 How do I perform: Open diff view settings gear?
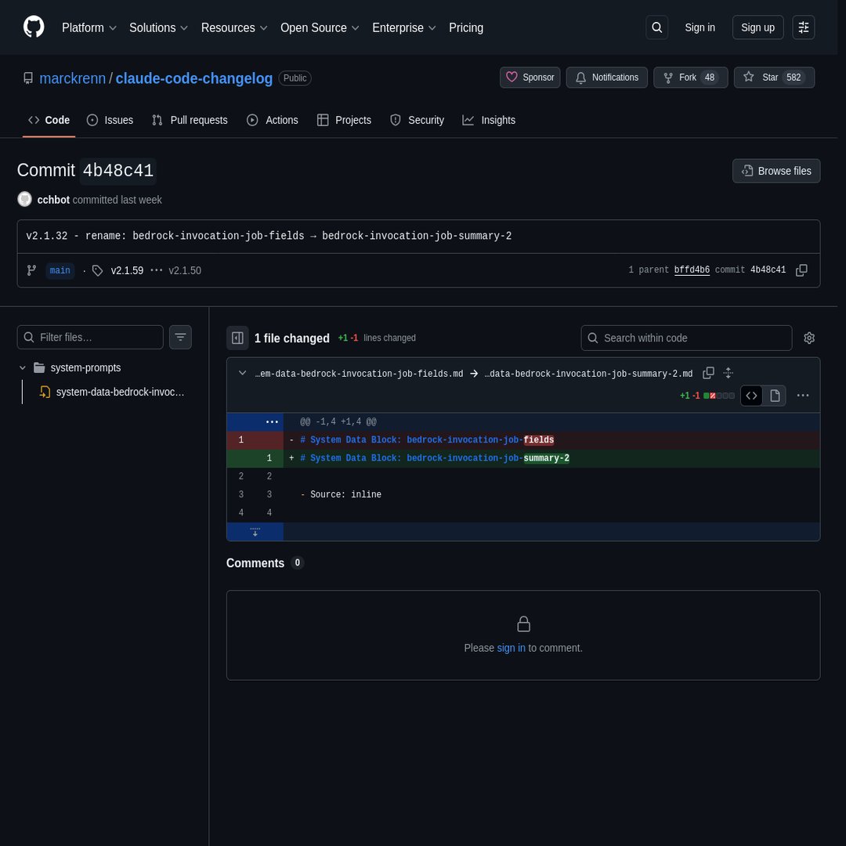coord(808,338)
